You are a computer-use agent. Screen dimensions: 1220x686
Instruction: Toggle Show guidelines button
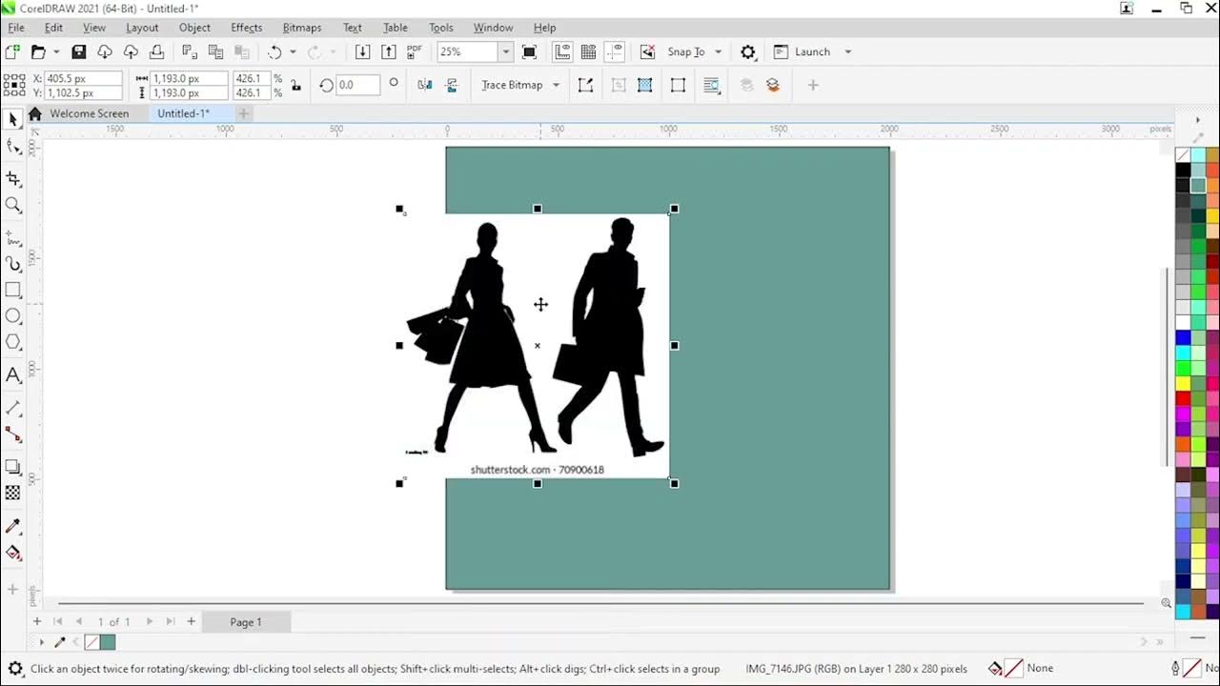click(x=615, y=52)
